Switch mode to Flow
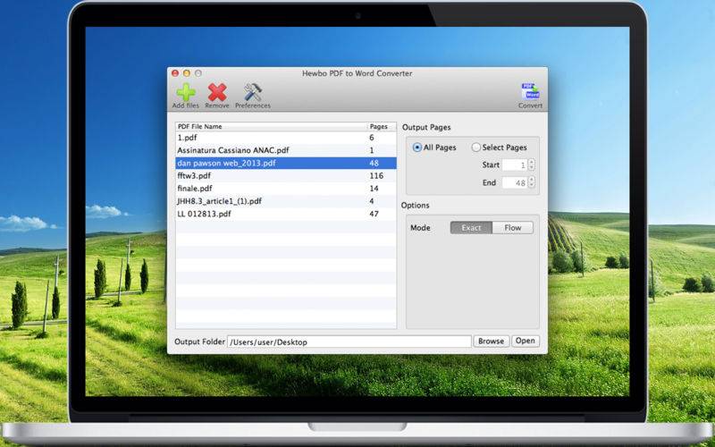Viewport: 715px width, 447px height. coord(512,228)
